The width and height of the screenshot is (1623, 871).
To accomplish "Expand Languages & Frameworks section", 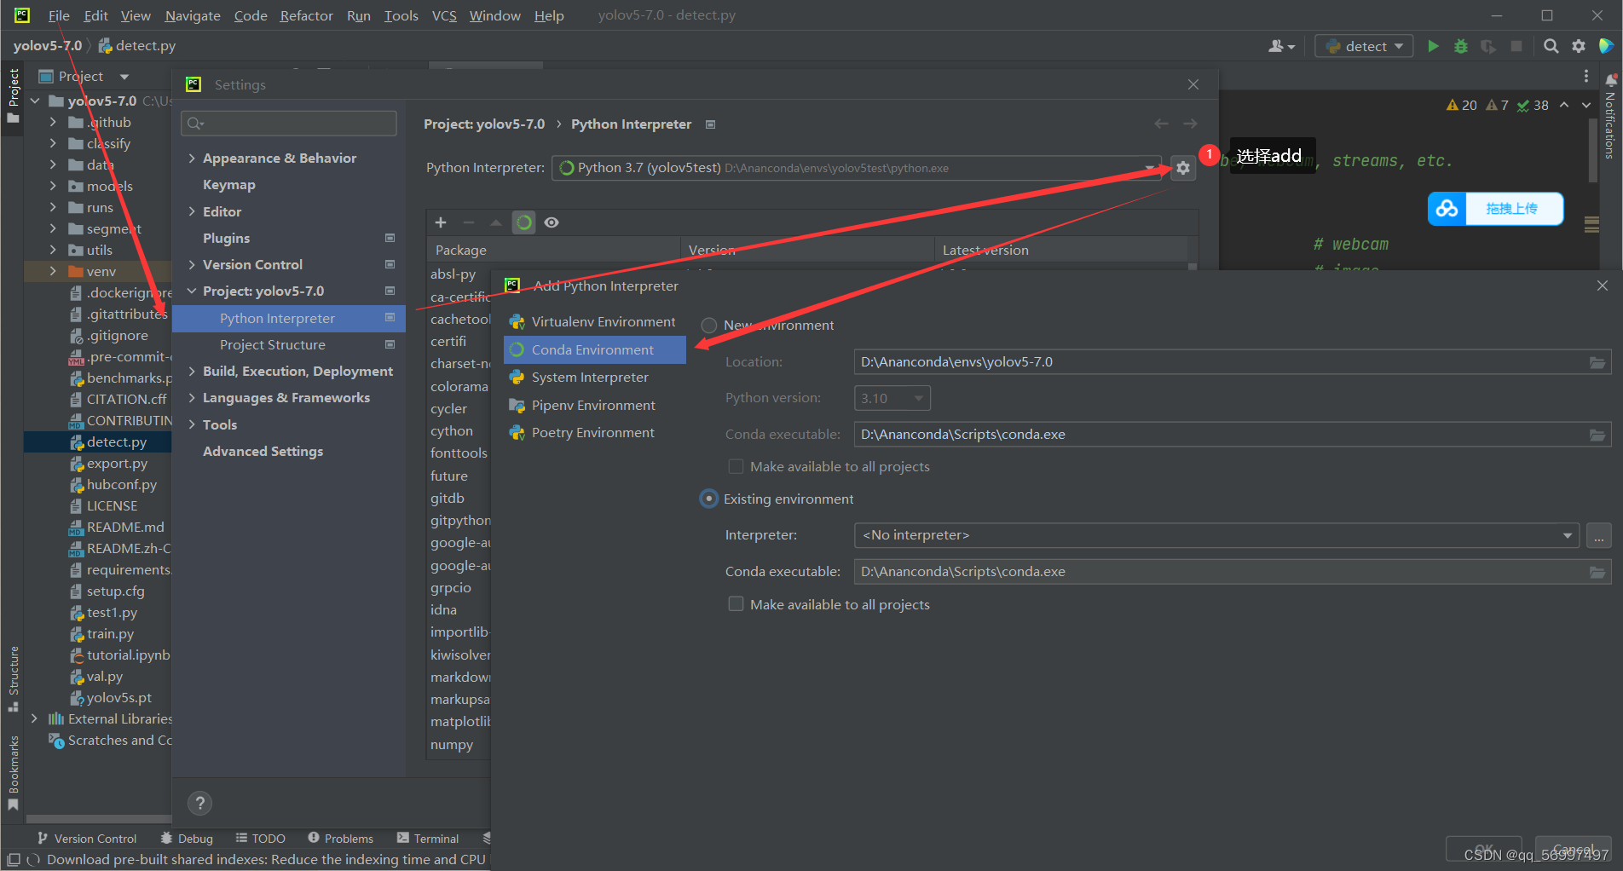I will [x=192, y=398].
